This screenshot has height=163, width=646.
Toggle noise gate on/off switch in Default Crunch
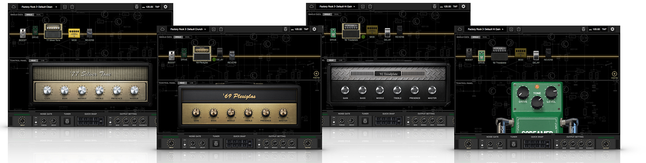[185, 143]
